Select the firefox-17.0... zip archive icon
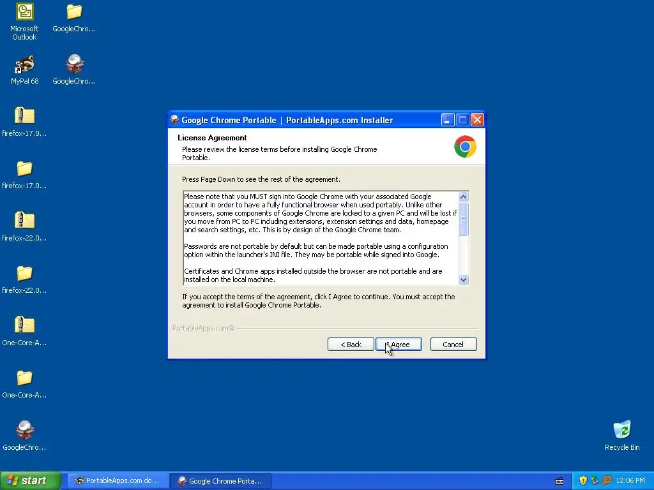 click(x=24, y=122)
